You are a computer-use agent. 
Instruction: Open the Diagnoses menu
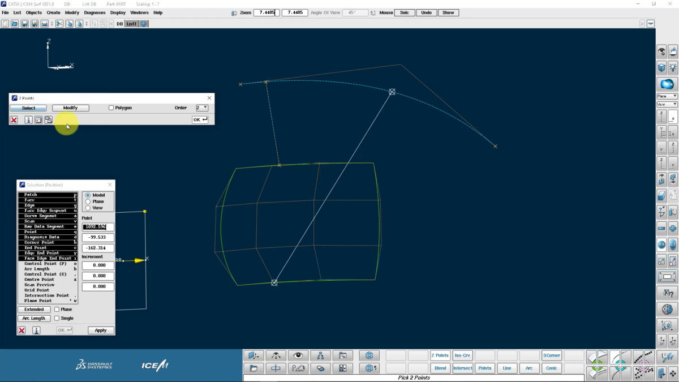[94, 12]
